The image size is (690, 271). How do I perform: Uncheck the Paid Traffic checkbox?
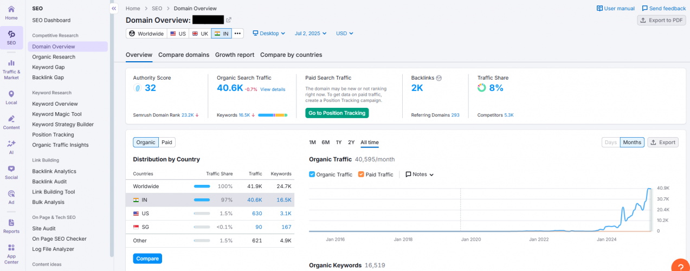click(361, 175)
